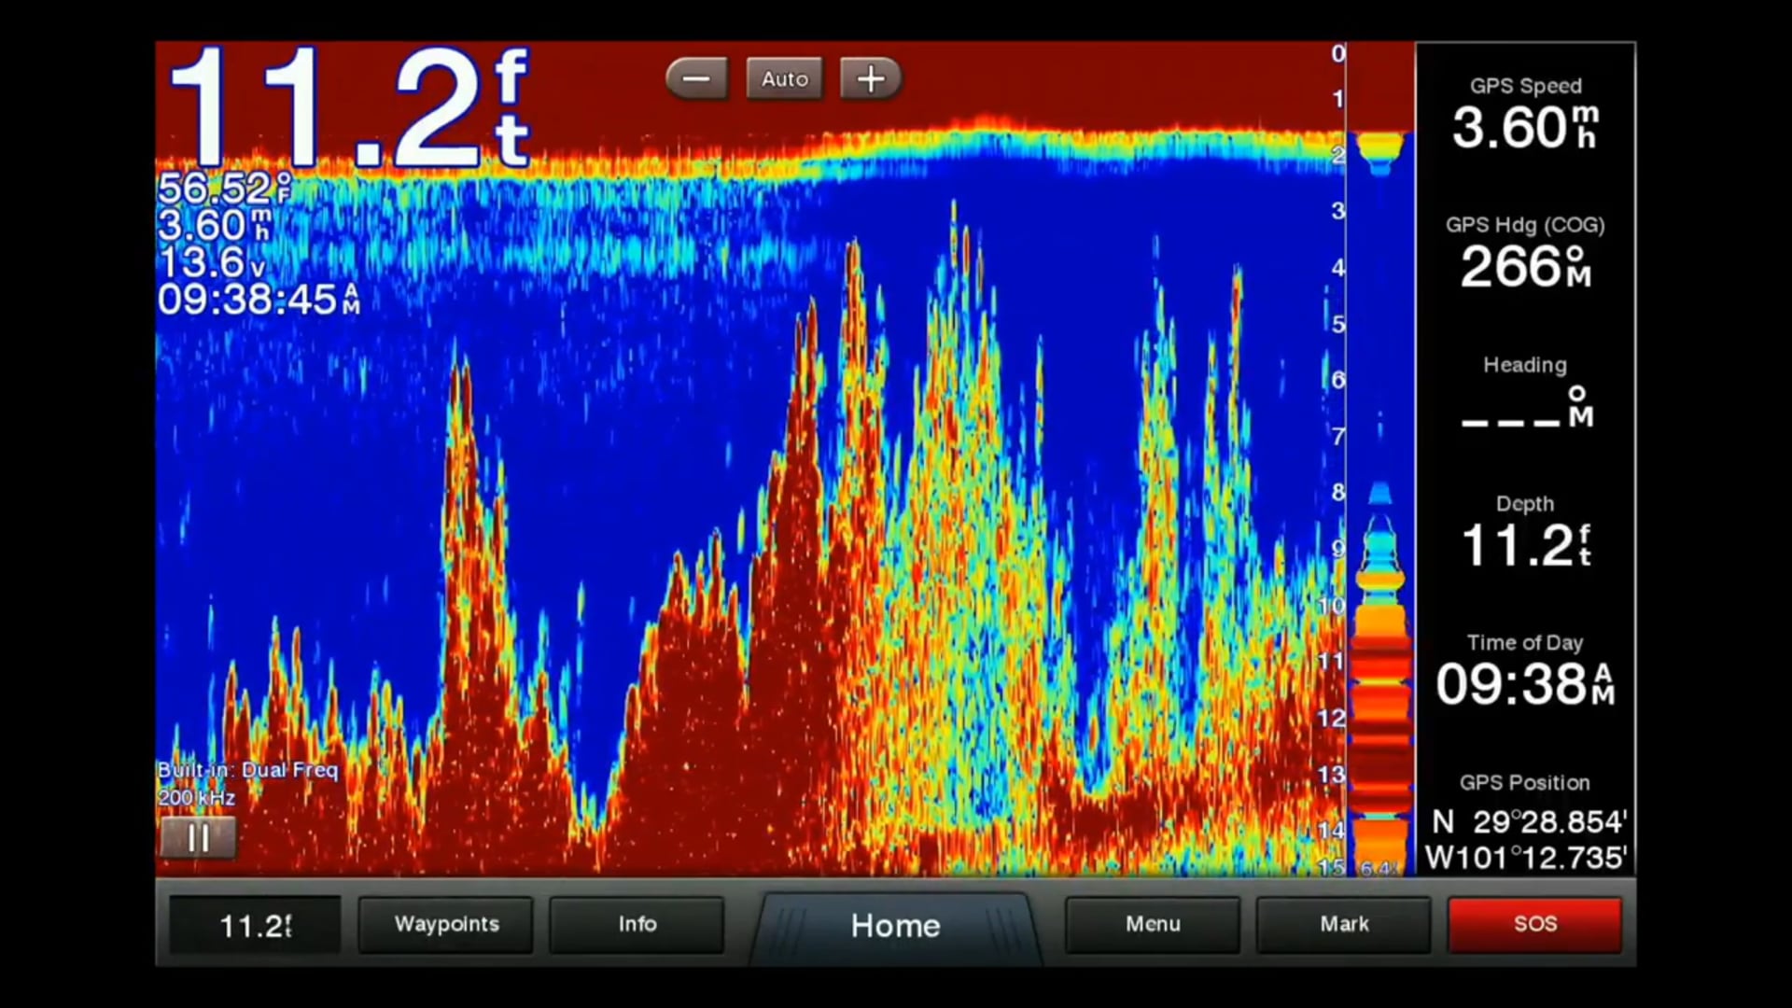Image resolution: width=1792 pixels, height=1008 pixels.
Task: Tap the bottom-left 11.2 ft depth readout
Action: pos(255,926)
